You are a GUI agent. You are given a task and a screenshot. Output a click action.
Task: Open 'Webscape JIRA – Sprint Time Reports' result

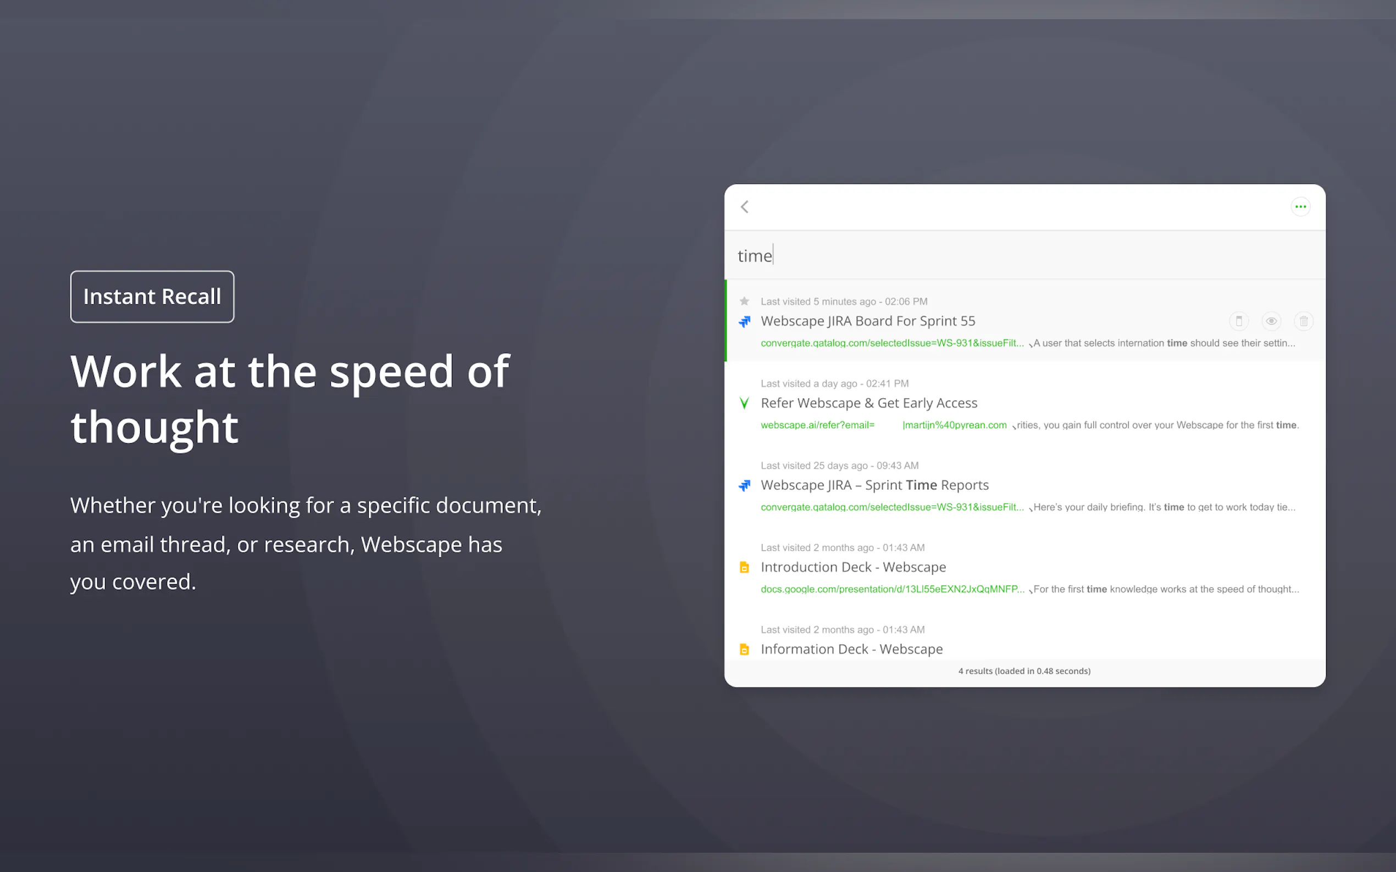coord(874,485)
